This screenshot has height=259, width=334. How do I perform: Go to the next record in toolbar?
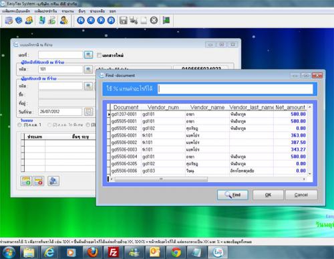click(x=101, y=21)
